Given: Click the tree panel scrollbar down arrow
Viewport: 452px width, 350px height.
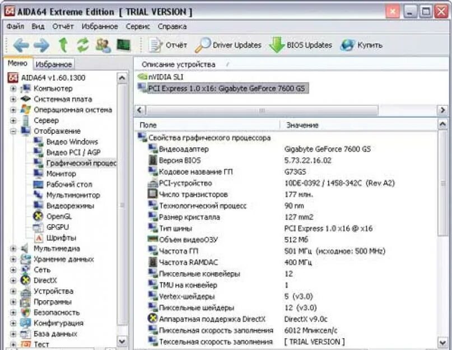Looking at the screenshot, I should 122,342.
